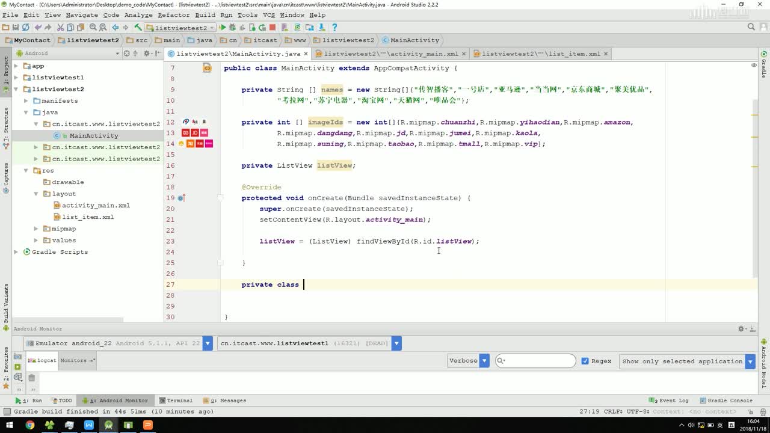Image resolution: width=770 pixels, height=433 pixels.
Task: Click the red Stop icon
Action: click(273, 28)
